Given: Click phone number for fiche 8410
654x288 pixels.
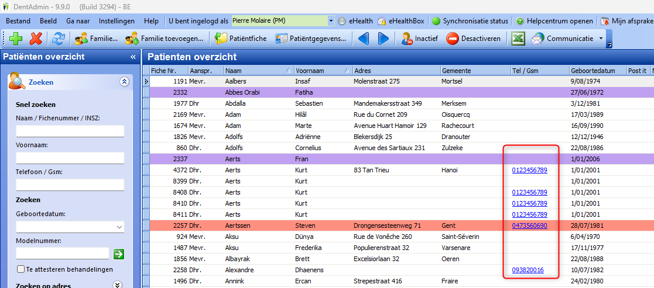Looking at the screenshot, I should pos(529,203).
